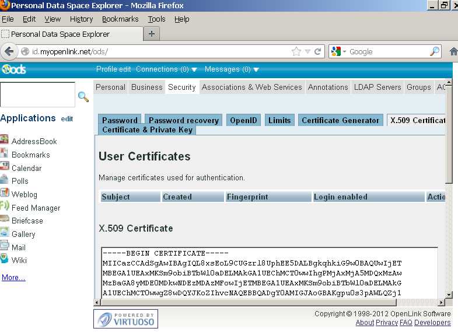458x332 pixels.
Task: Click the Mail application icon
Action: click(4, 247)
